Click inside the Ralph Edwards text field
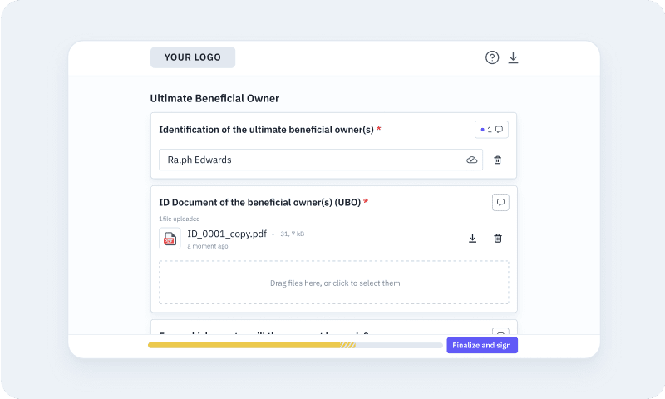665x399 pixels. pyautogui.click(x=308, y=160)
